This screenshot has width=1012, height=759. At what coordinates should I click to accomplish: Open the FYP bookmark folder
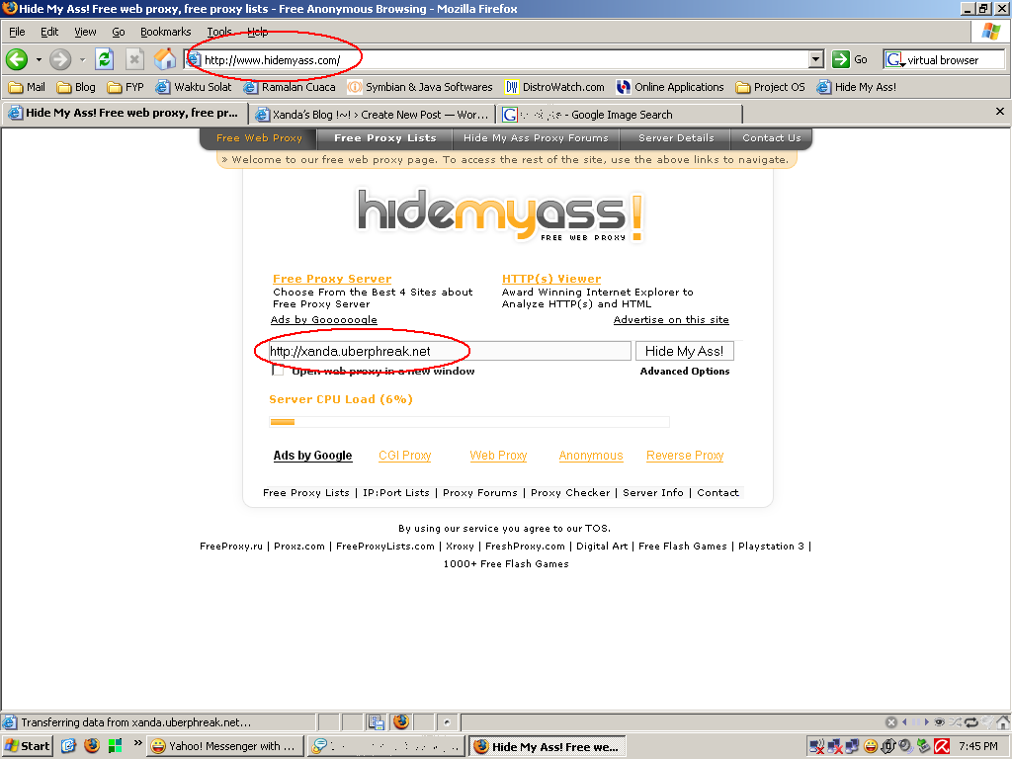point(126,87)
